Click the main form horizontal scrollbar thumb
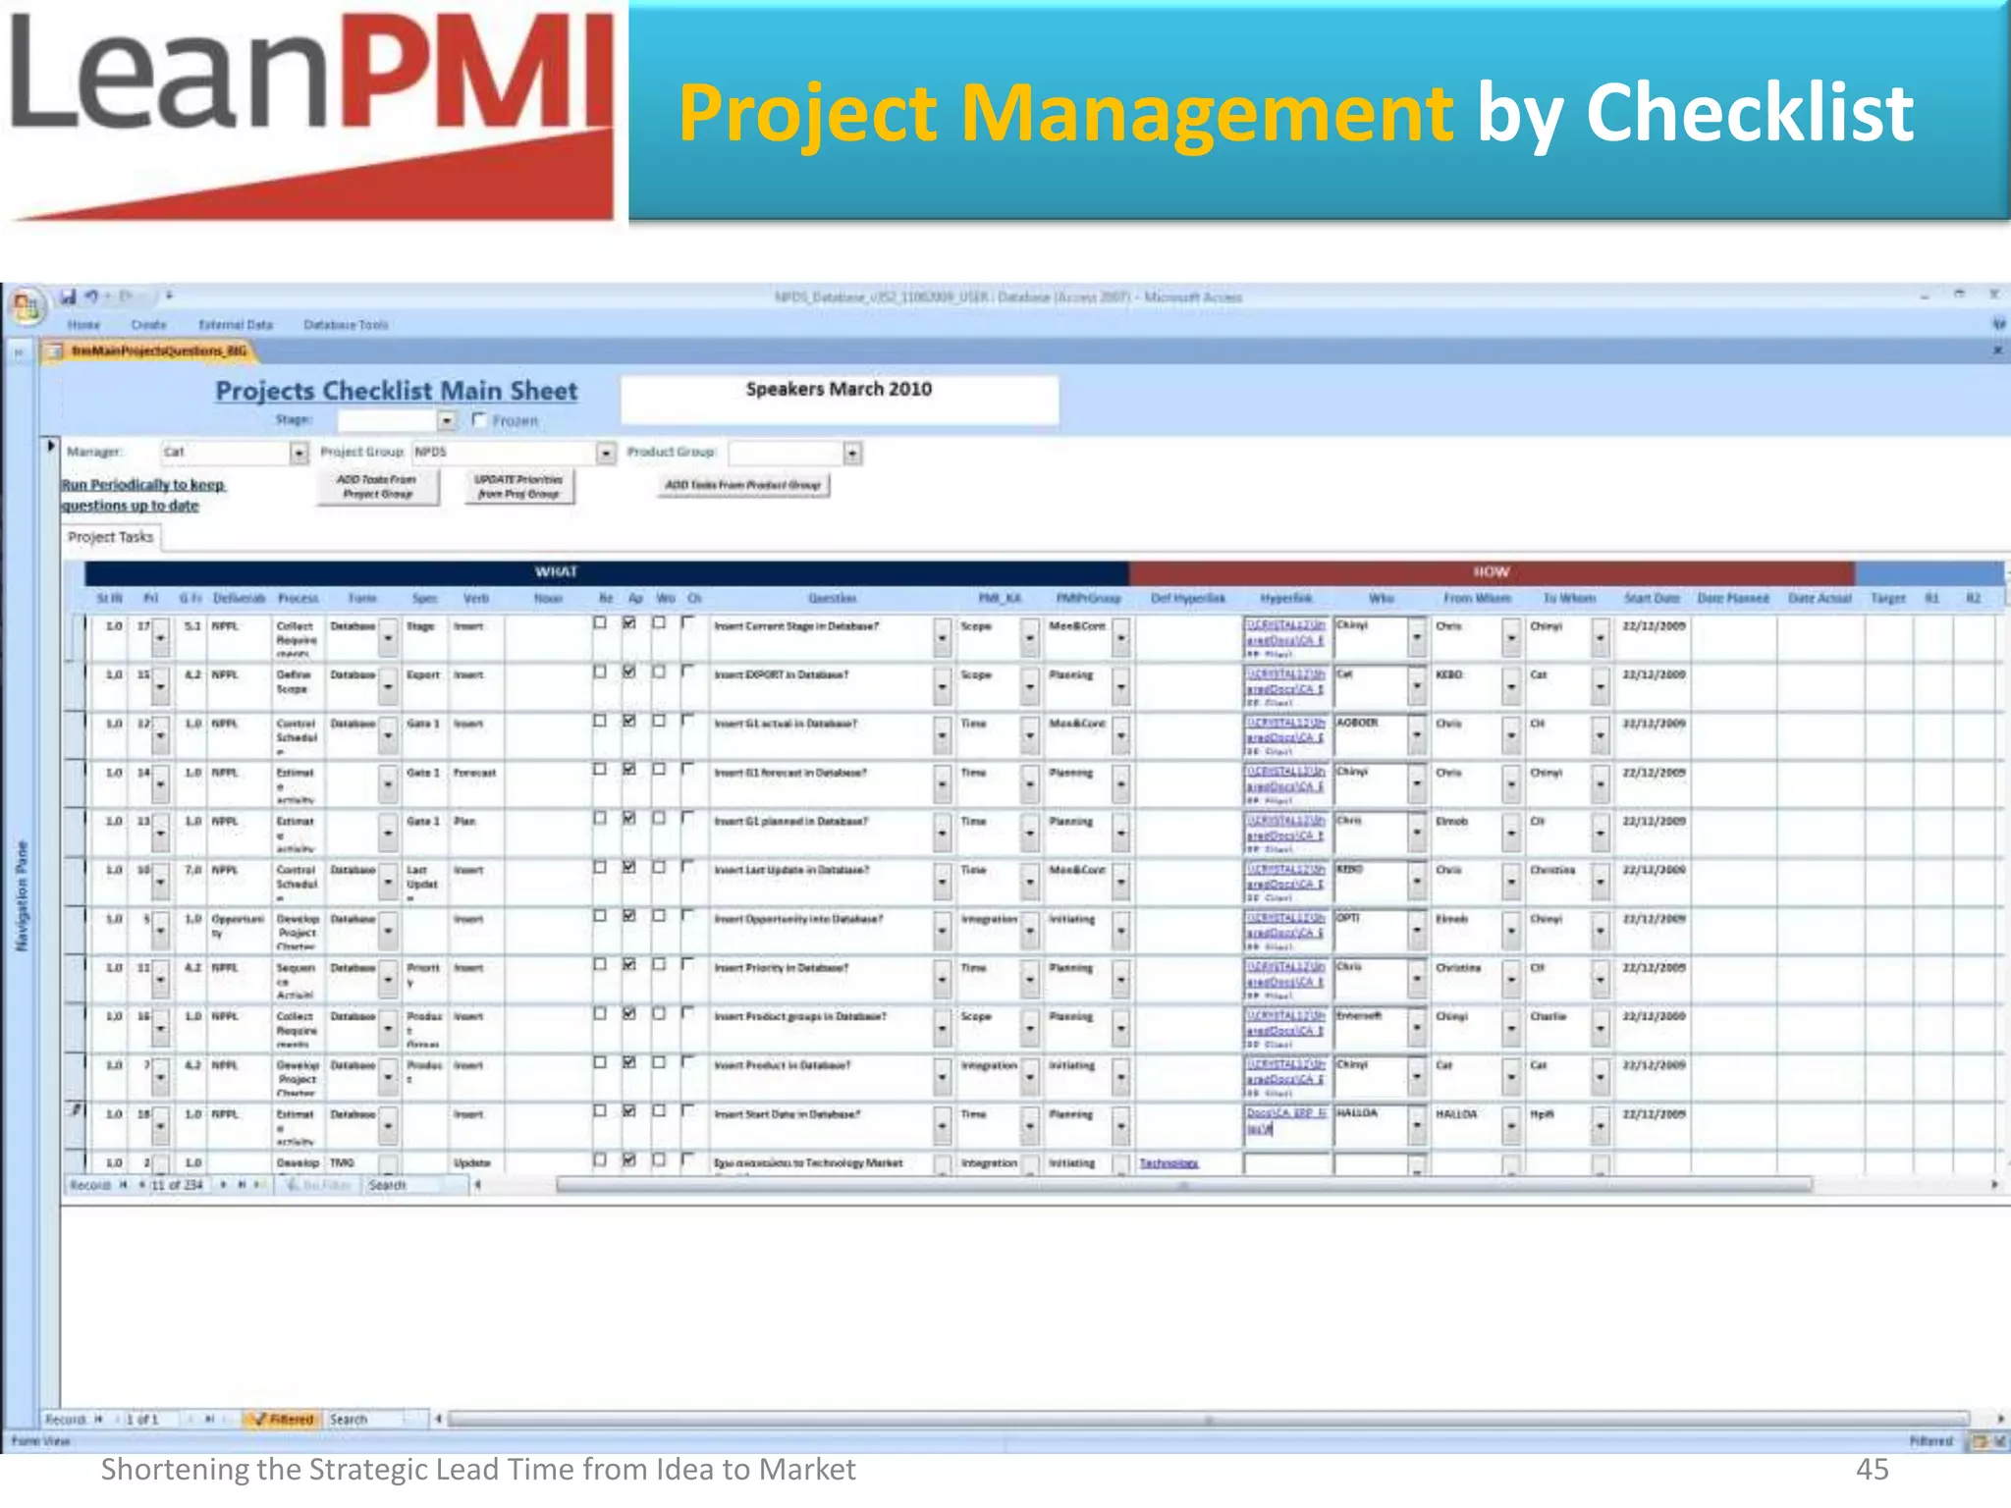Image resolution: width=2011 pixels, height=1508 pixels. click(x=1209, y=1419)
